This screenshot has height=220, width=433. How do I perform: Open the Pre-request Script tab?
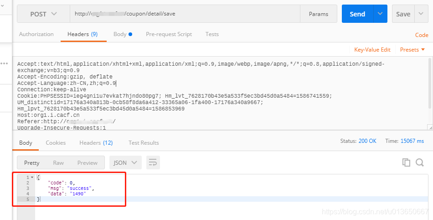click(x=169, y=34)
